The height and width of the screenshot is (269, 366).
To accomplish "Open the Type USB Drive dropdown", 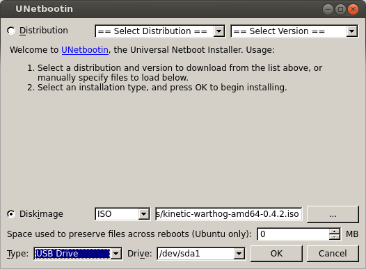I will (x=78, y=254).
